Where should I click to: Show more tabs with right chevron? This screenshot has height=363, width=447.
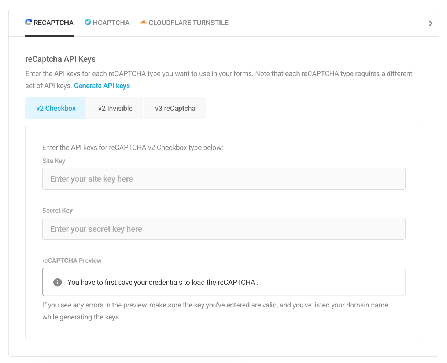point(431,23)
